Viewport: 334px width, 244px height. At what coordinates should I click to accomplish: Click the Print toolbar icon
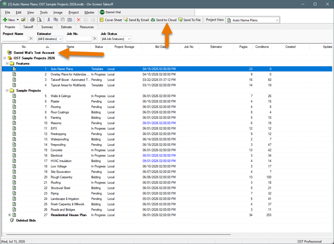click(x=32, y=20)
